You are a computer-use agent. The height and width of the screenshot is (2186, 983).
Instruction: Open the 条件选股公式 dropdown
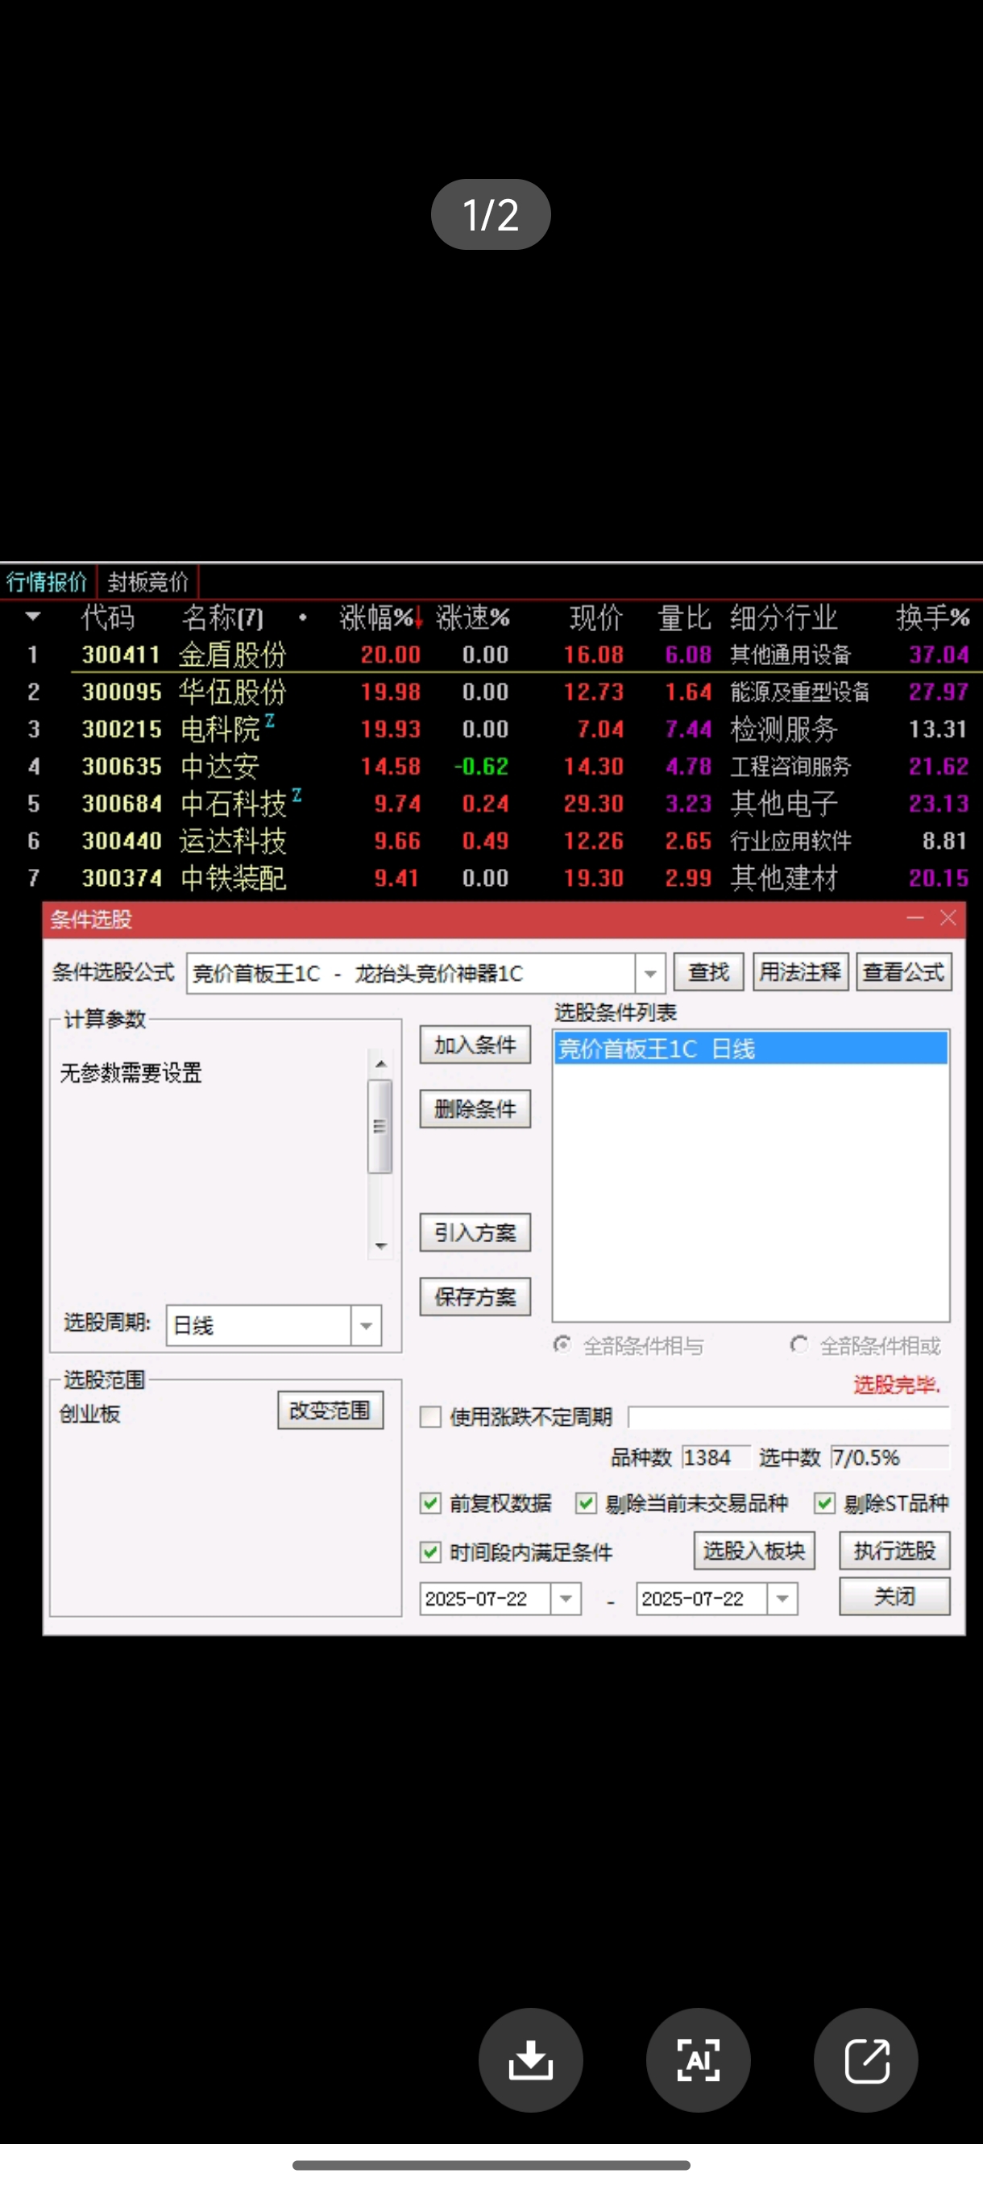tap(649, 974)
